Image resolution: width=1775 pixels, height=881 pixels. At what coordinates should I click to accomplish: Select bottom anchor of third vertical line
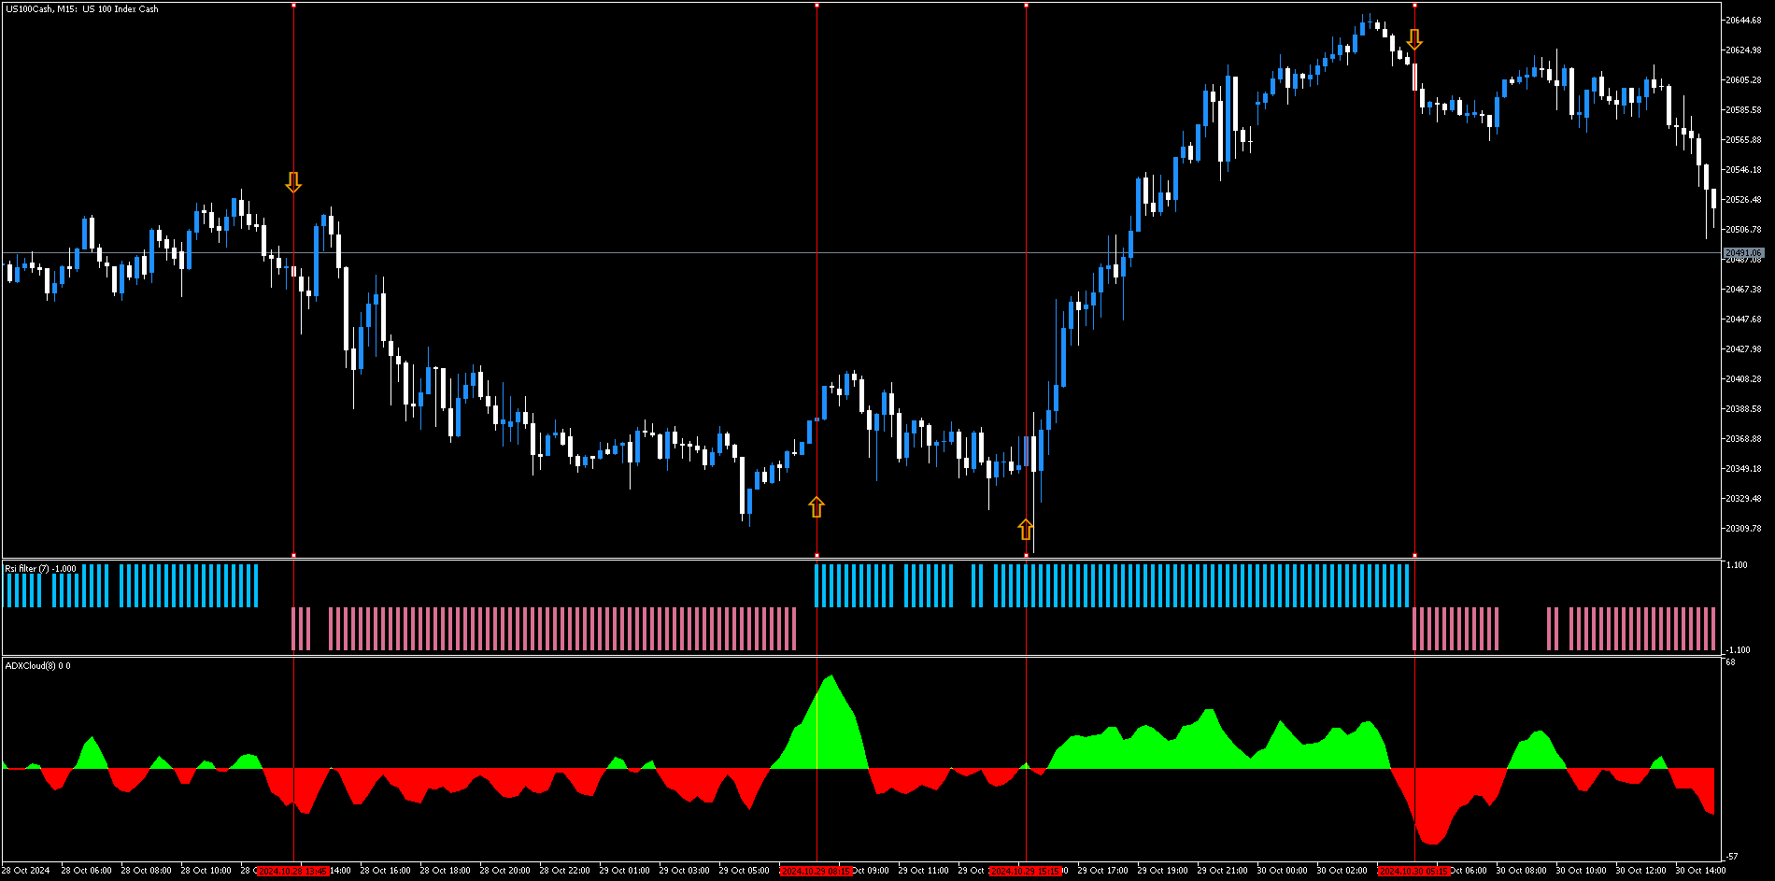tap(1027, 556)
